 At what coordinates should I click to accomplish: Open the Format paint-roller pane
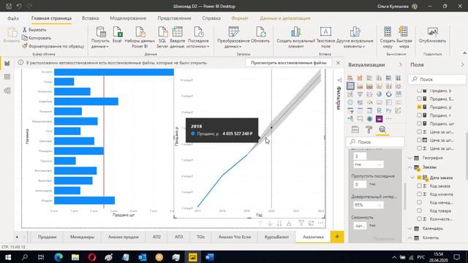click(x=369, y=129)
